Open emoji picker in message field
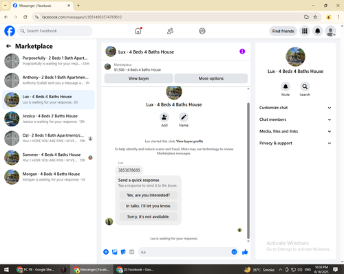The width and height of the screenshot is (344, 274). pos(234,252)
